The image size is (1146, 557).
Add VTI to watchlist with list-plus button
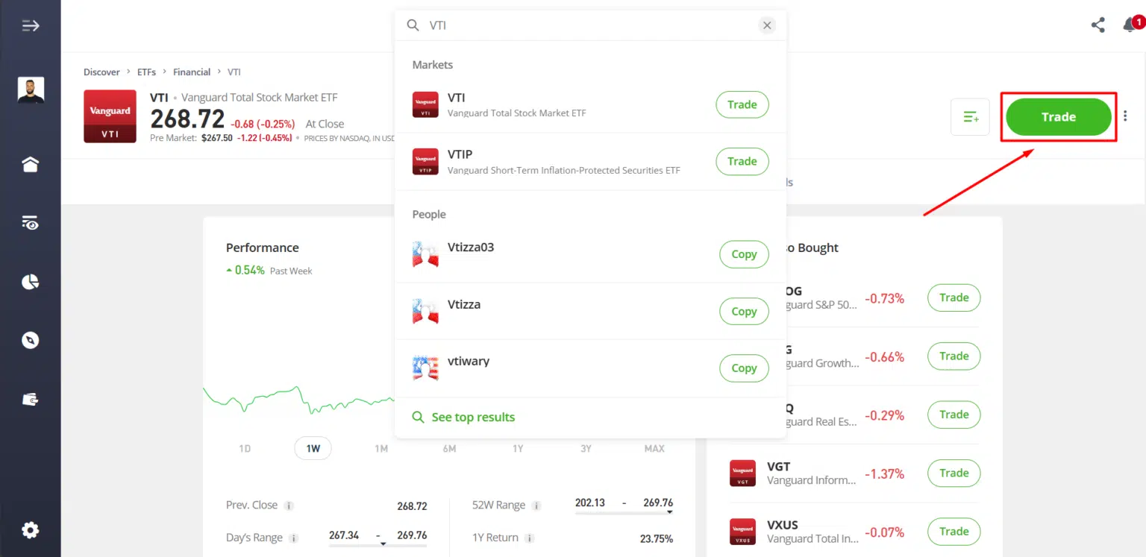pyautogui.click(x=970, y=117)
